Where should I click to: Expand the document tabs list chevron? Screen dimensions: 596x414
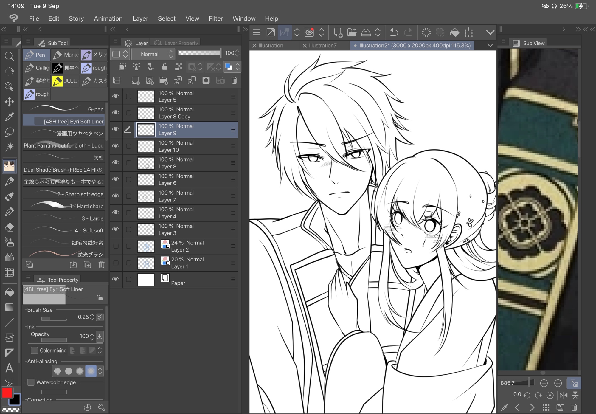(x=490, y=45)
